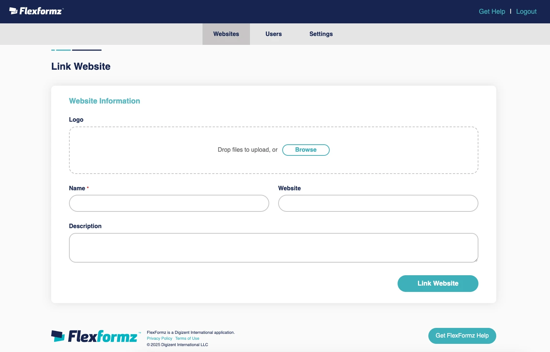Click into the Website input field
Viewport: 550px width, 352px height.
point(378,203)
